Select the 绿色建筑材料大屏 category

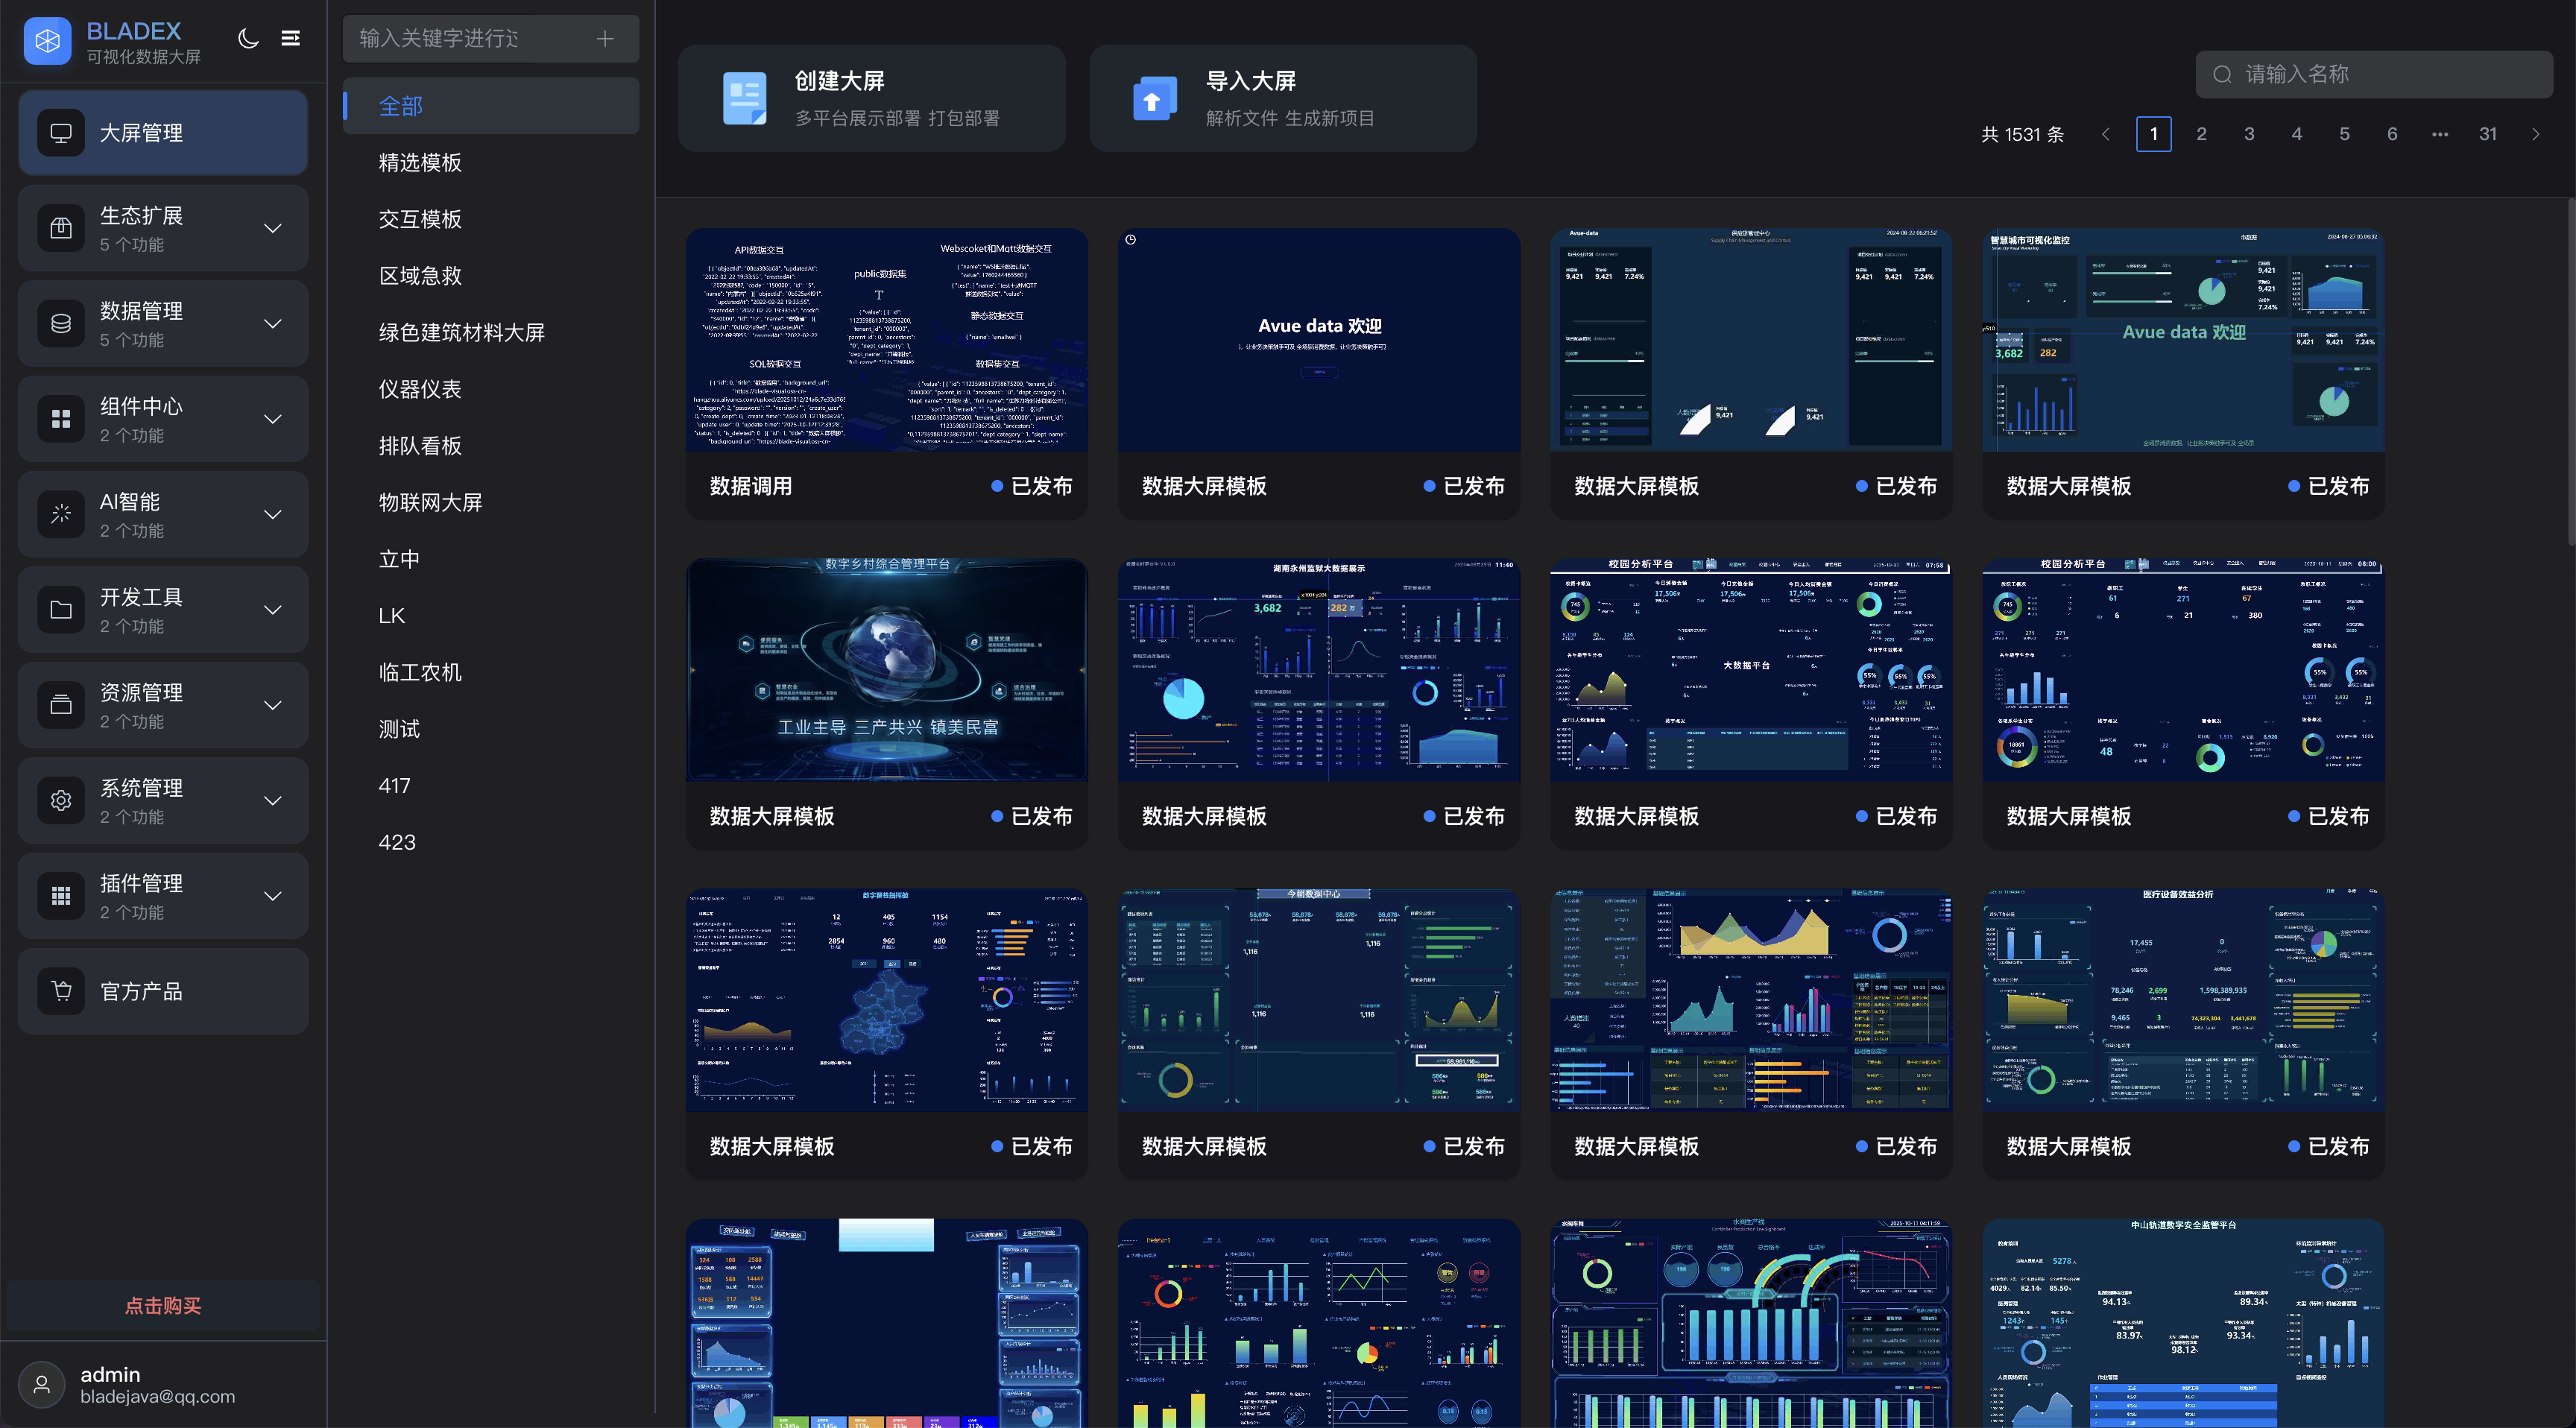tap(491, 332)
